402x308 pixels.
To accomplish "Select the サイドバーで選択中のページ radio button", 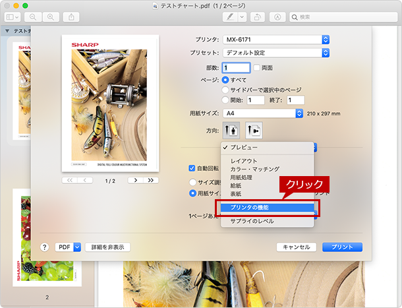I will click(x=225, y=90).
